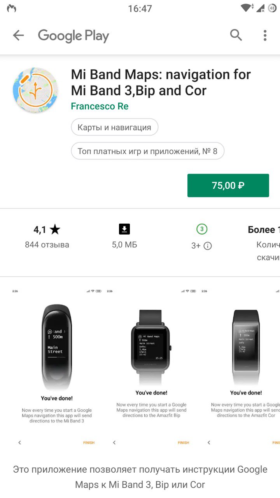Tap the star rating 4,1
The width and height of the screenshot is (280, 498).
click(47, 230)
